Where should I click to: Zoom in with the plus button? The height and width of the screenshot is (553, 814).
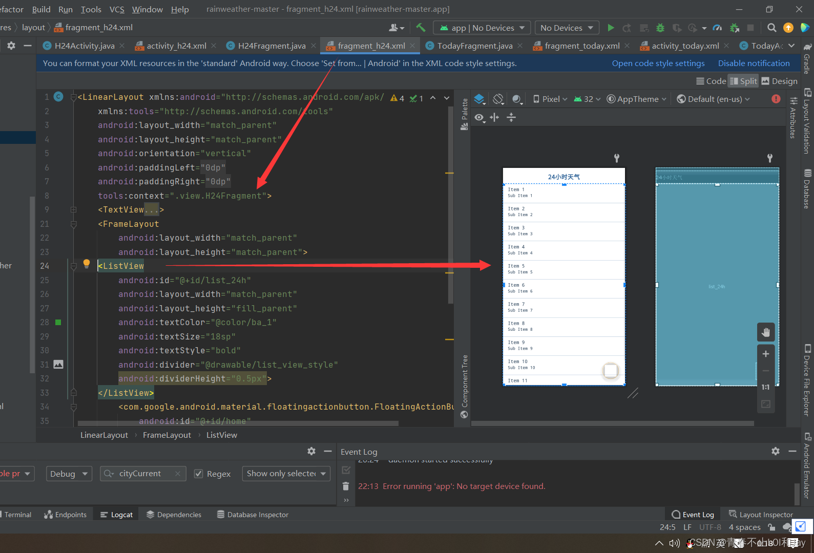766,354
